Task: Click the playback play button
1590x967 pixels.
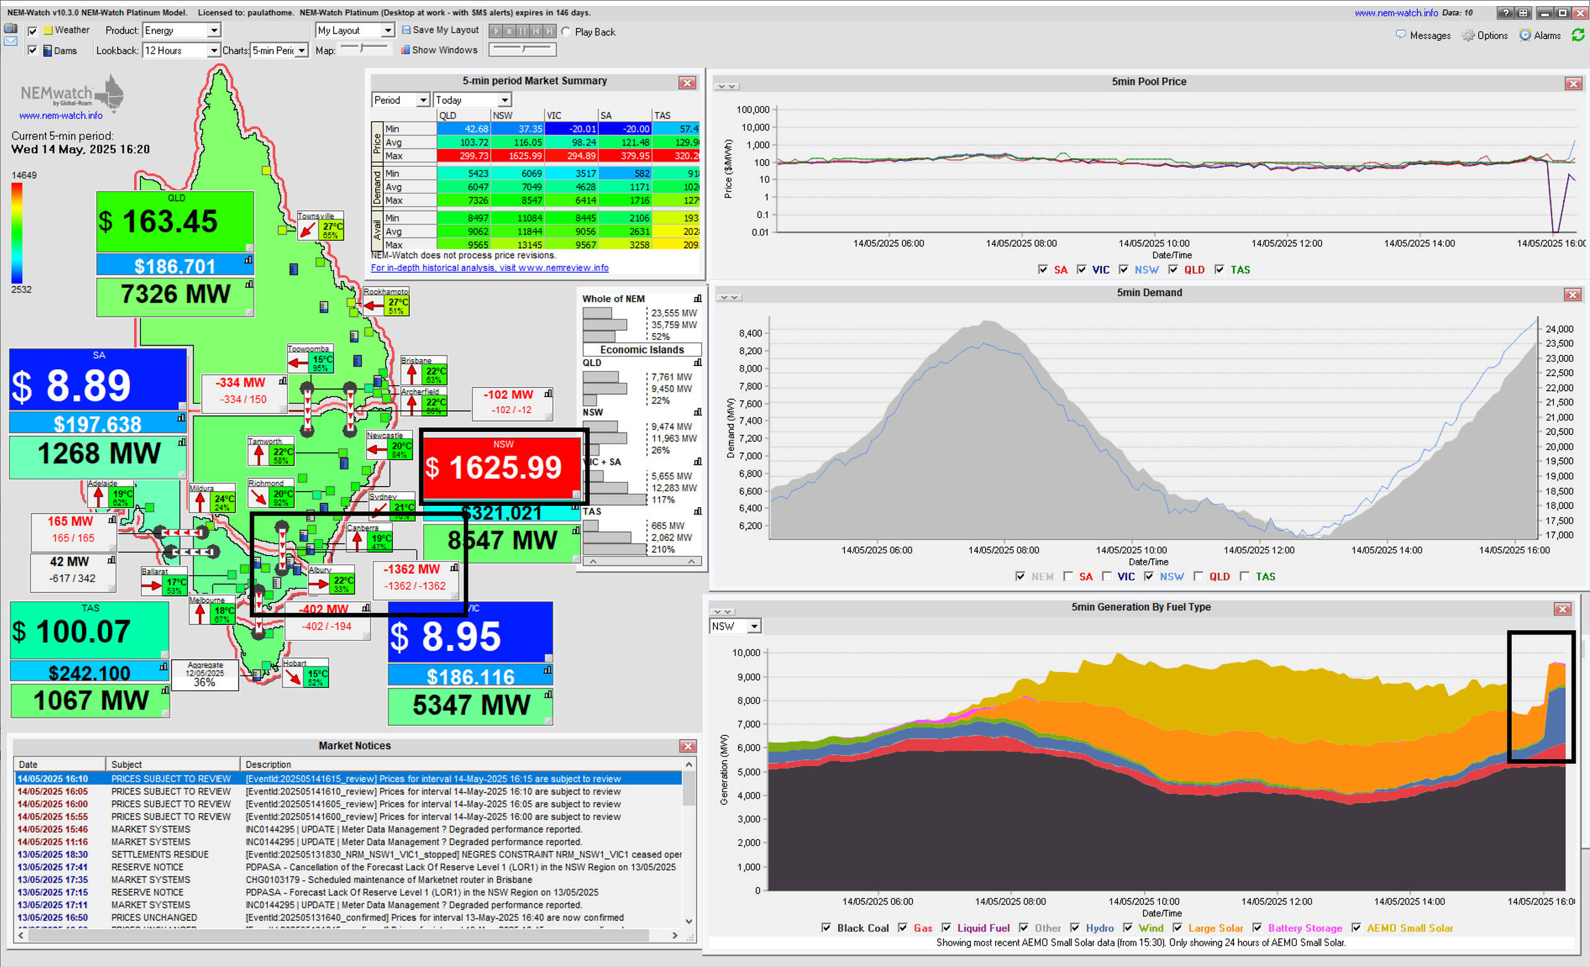Action: point(496,31)
